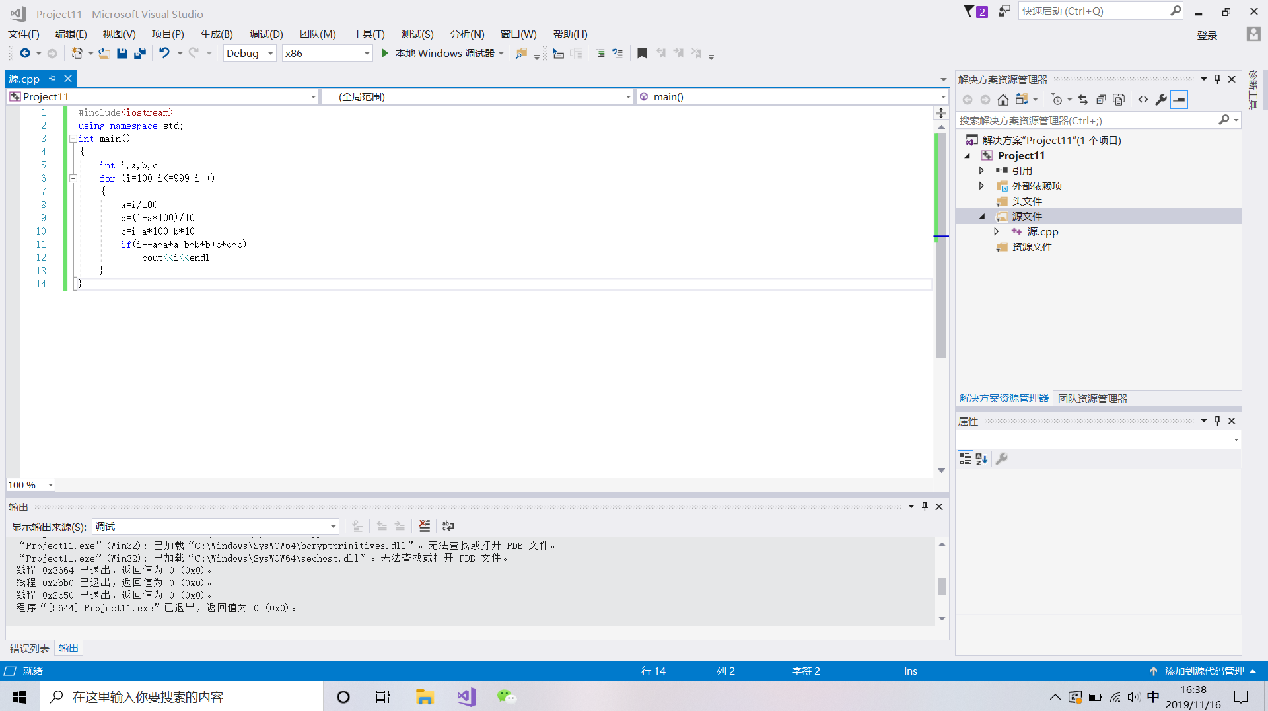
Task: Toggle auto-hide pin for the Output panel
Action: (925, 507)
